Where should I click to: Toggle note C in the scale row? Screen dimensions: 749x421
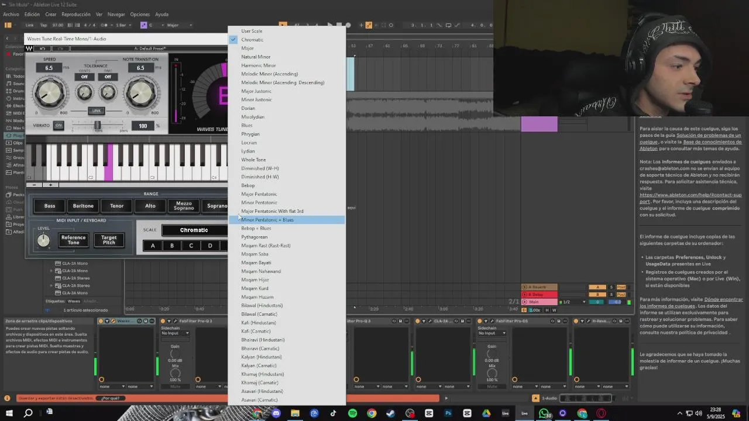pyautogui.click(x=191, y=246)
